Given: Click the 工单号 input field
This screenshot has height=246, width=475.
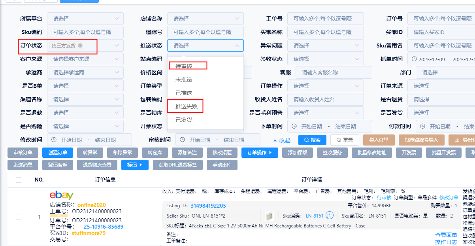Looking at the screenshot, I should (325, 19).
